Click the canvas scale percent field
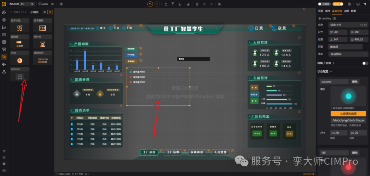370x176 pixels. tap(27, 4)
